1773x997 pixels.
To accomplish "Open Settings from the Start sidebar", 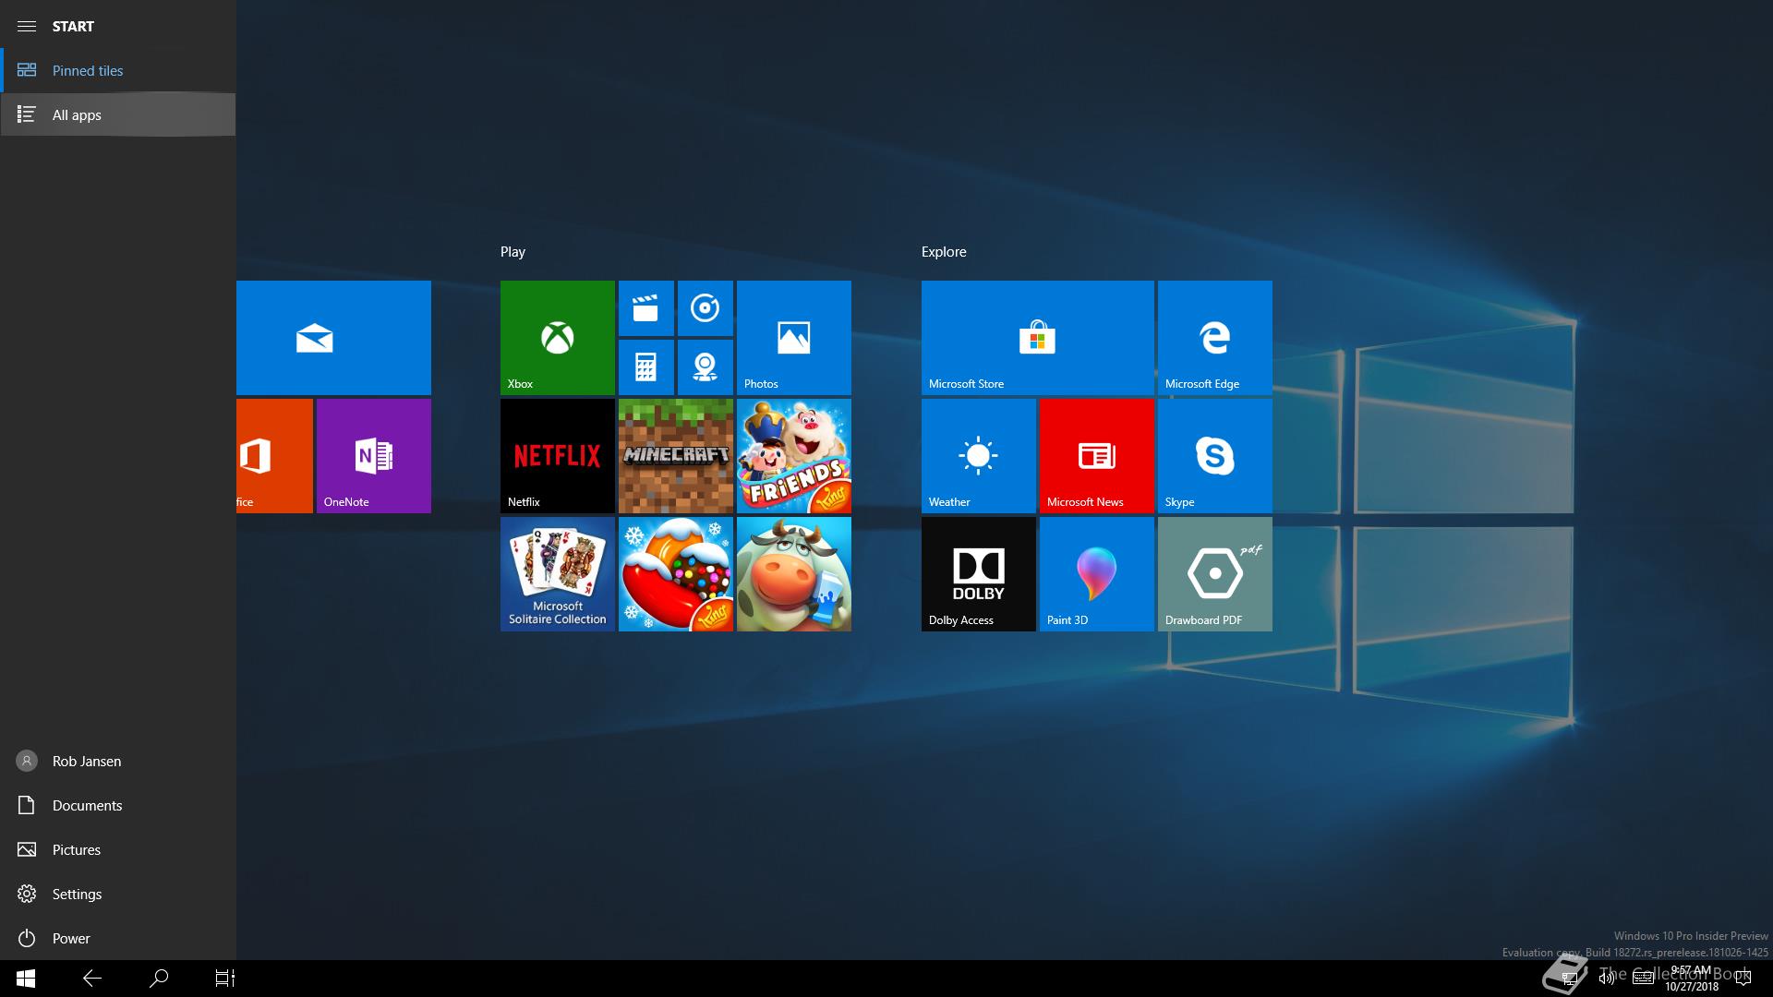I will click(x=118, y=894).
